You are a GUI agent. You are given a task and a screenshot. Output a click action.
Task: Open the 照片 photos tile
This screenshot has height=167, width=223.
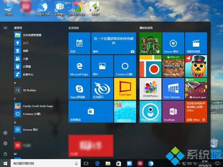(102, 66)
